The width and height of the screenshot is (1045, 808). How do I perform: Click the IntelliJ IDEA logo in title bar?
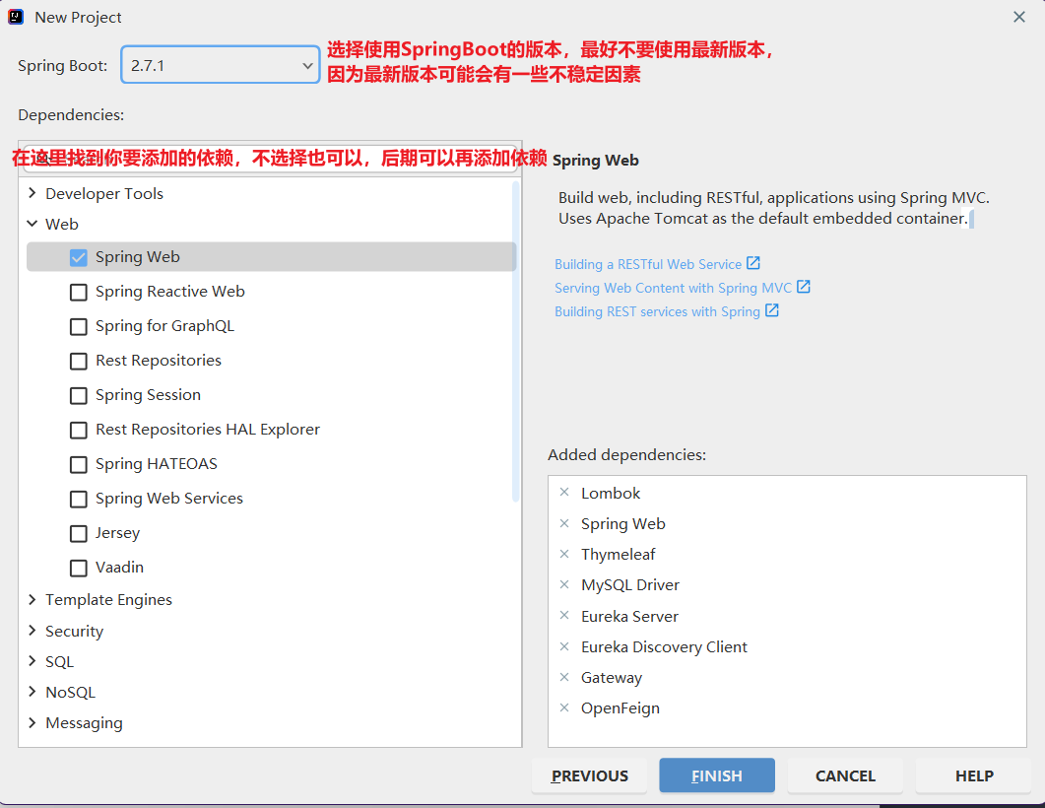click(16, 17)
